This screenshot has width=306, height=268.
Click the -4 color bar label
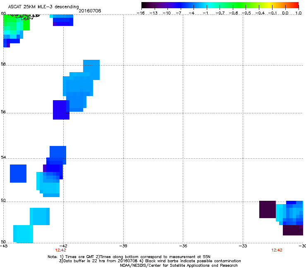pos(191,13)
